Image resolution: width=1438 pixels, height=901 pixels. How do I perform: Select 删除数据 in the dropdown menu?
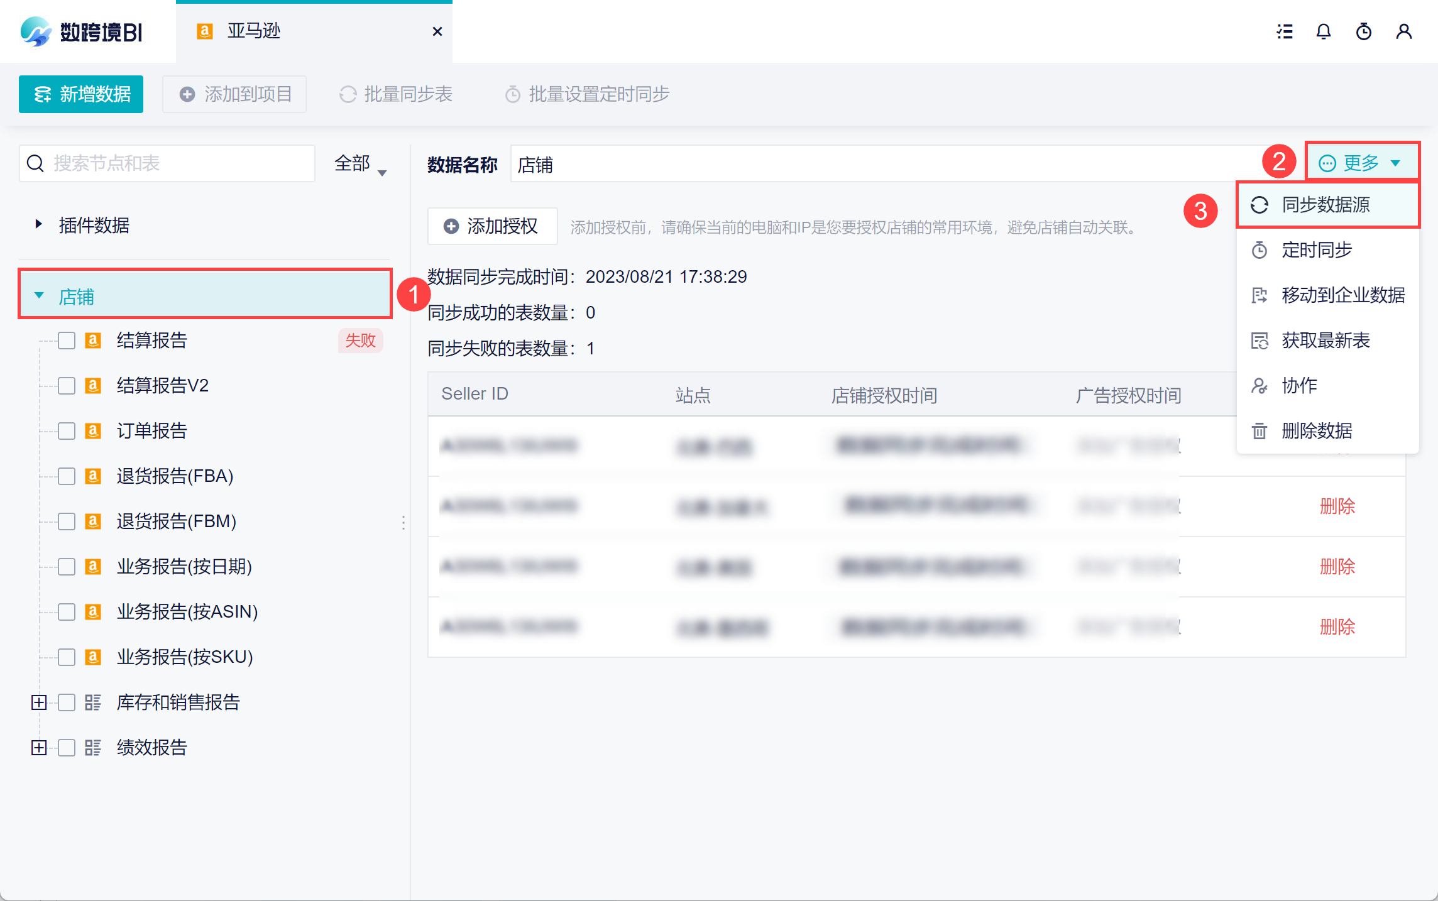[x=1317, y=431]
